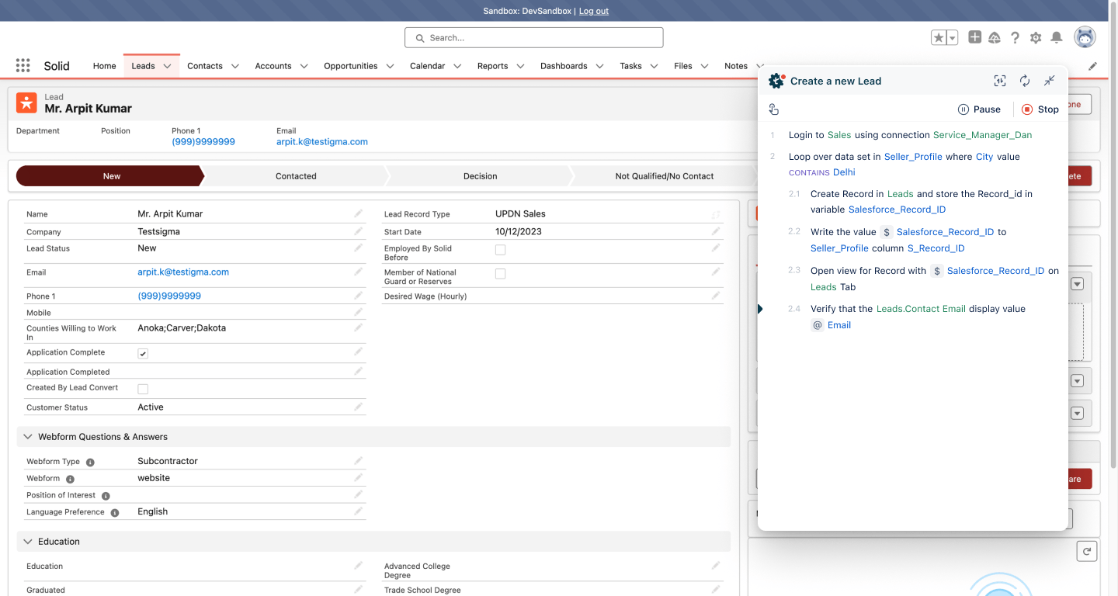Click the favorites star icon
The width and height of the screenshot is (1118, 596).
939,37
